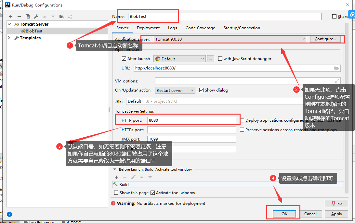Click JMX port field 1099
The image size is (355, 223).
click(x=191, y=139)
